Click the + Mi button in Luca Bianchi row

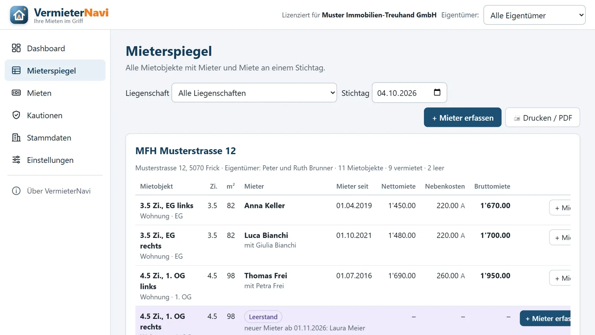point(560,237)
